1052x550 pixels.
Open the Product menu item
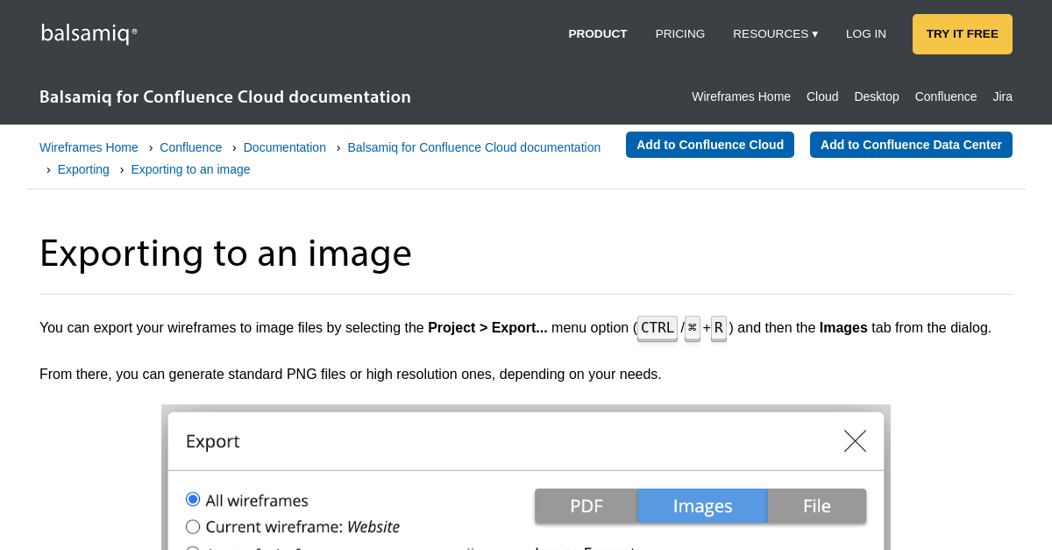tap(597, 34)
